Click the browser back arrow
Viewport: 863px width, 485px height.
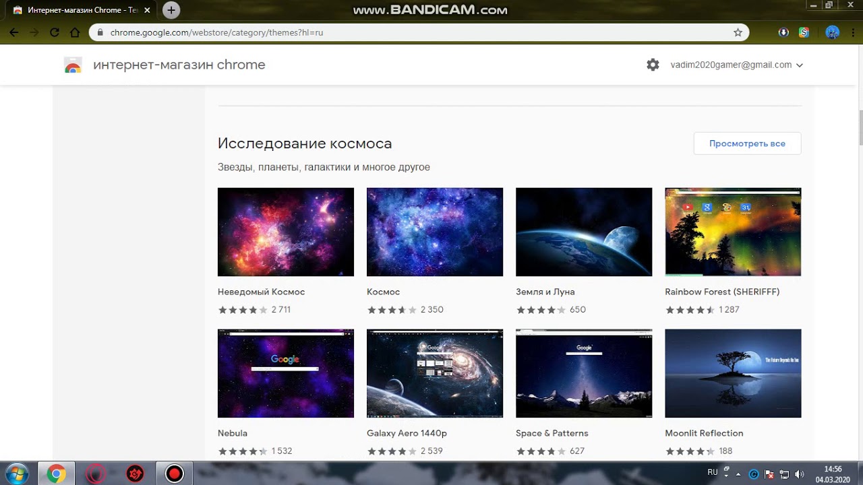[x=13, y=32]
